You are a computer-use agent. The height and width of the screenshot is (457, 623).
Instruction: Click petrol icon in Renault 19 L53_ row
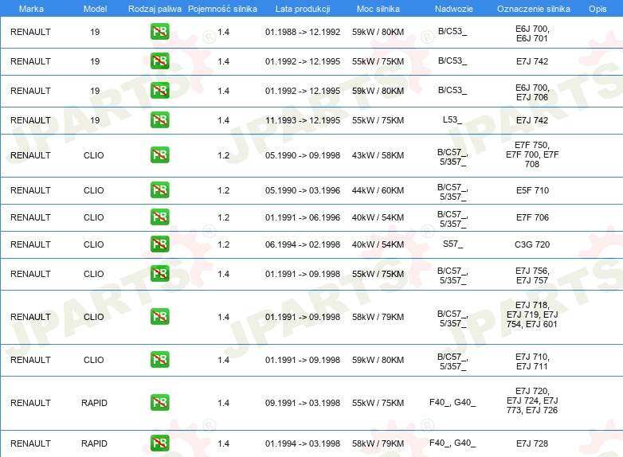[159, 120]
